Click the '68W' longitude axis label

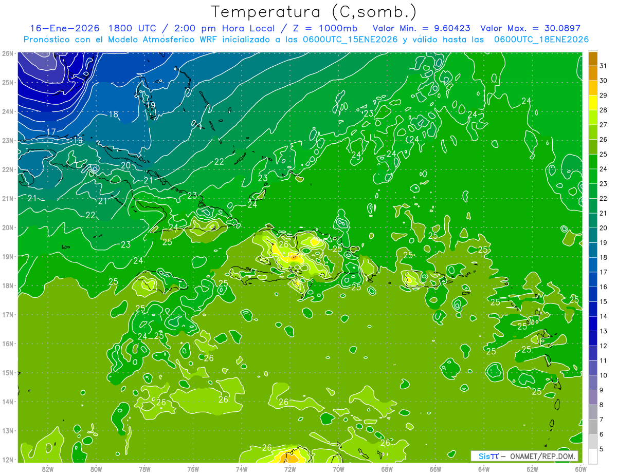(x=387, y=469)
